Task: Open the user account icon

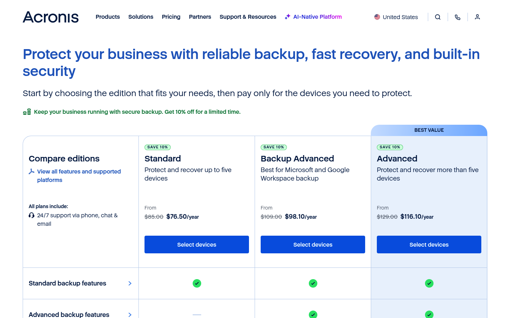Action: [x=477, y=17]
